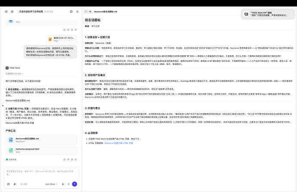Open the 截屏2026-07-04 PNG attachment
Image resolution: width=297 pixels, height=192 pixels.
click(x=62, y=39)
